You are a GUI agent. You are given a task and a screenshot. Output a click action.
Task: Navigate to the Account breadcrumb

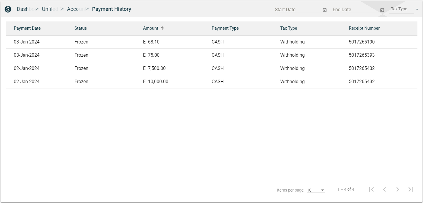(73, 9)
